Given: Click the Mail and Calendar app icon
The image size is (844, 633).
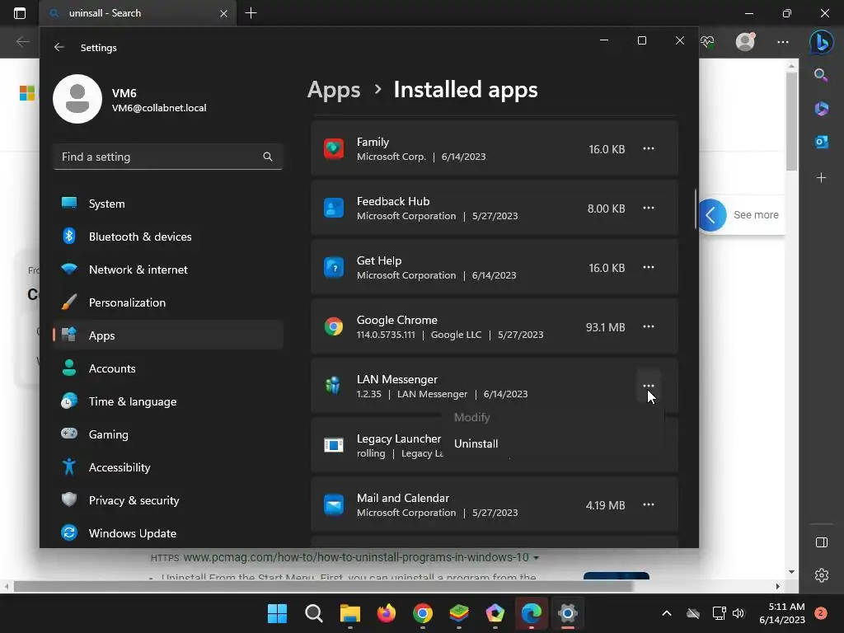Looking at the screenshot, I should (334, 505).
